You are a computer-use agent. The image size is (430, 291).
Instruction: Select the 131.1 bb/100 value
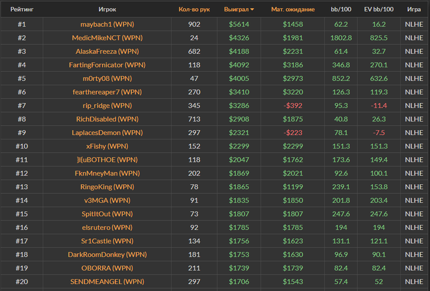[x=341, y=241]
